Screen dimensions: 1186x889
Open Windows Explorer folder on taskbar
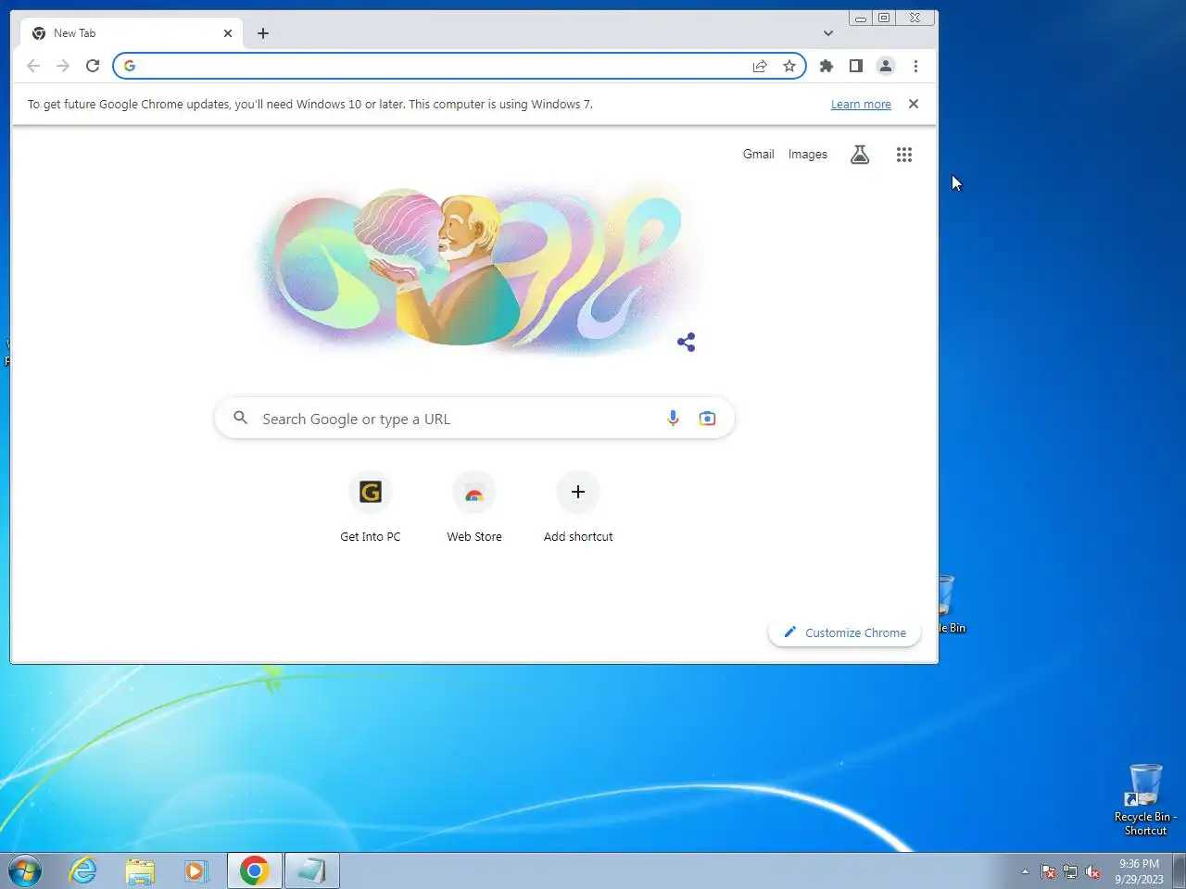point(140,870)
